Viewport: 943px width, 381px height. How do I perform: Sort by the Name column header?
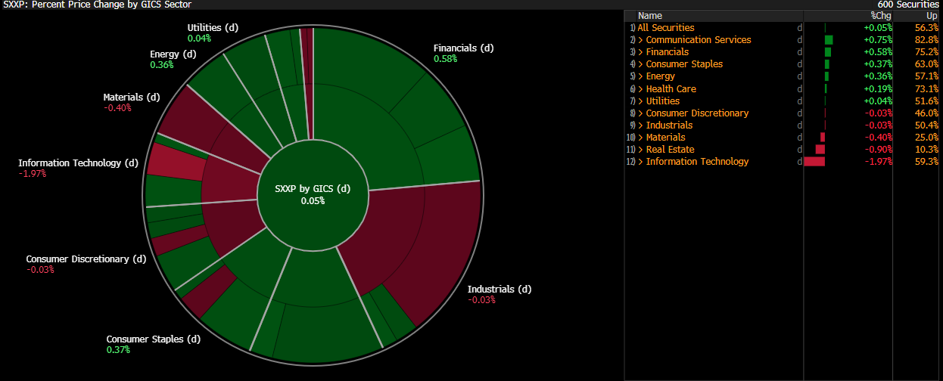coord(650,15)
